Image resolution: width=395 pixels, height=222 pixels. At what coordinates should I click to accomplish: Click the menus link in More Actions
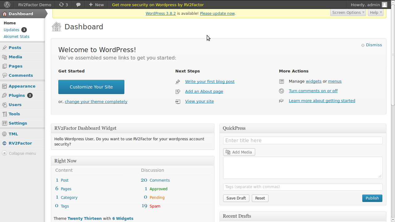click(335, 81)
